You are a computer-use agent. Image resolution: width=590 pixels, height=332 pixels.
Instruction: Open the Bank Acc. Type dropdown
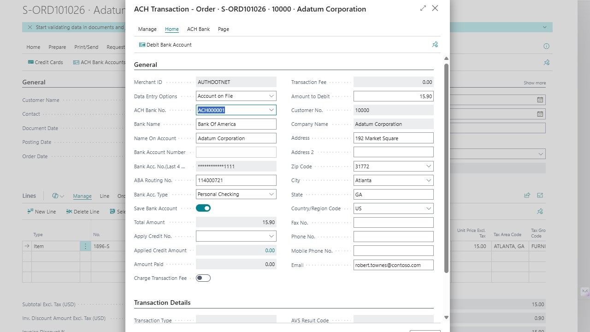point(271,194)
